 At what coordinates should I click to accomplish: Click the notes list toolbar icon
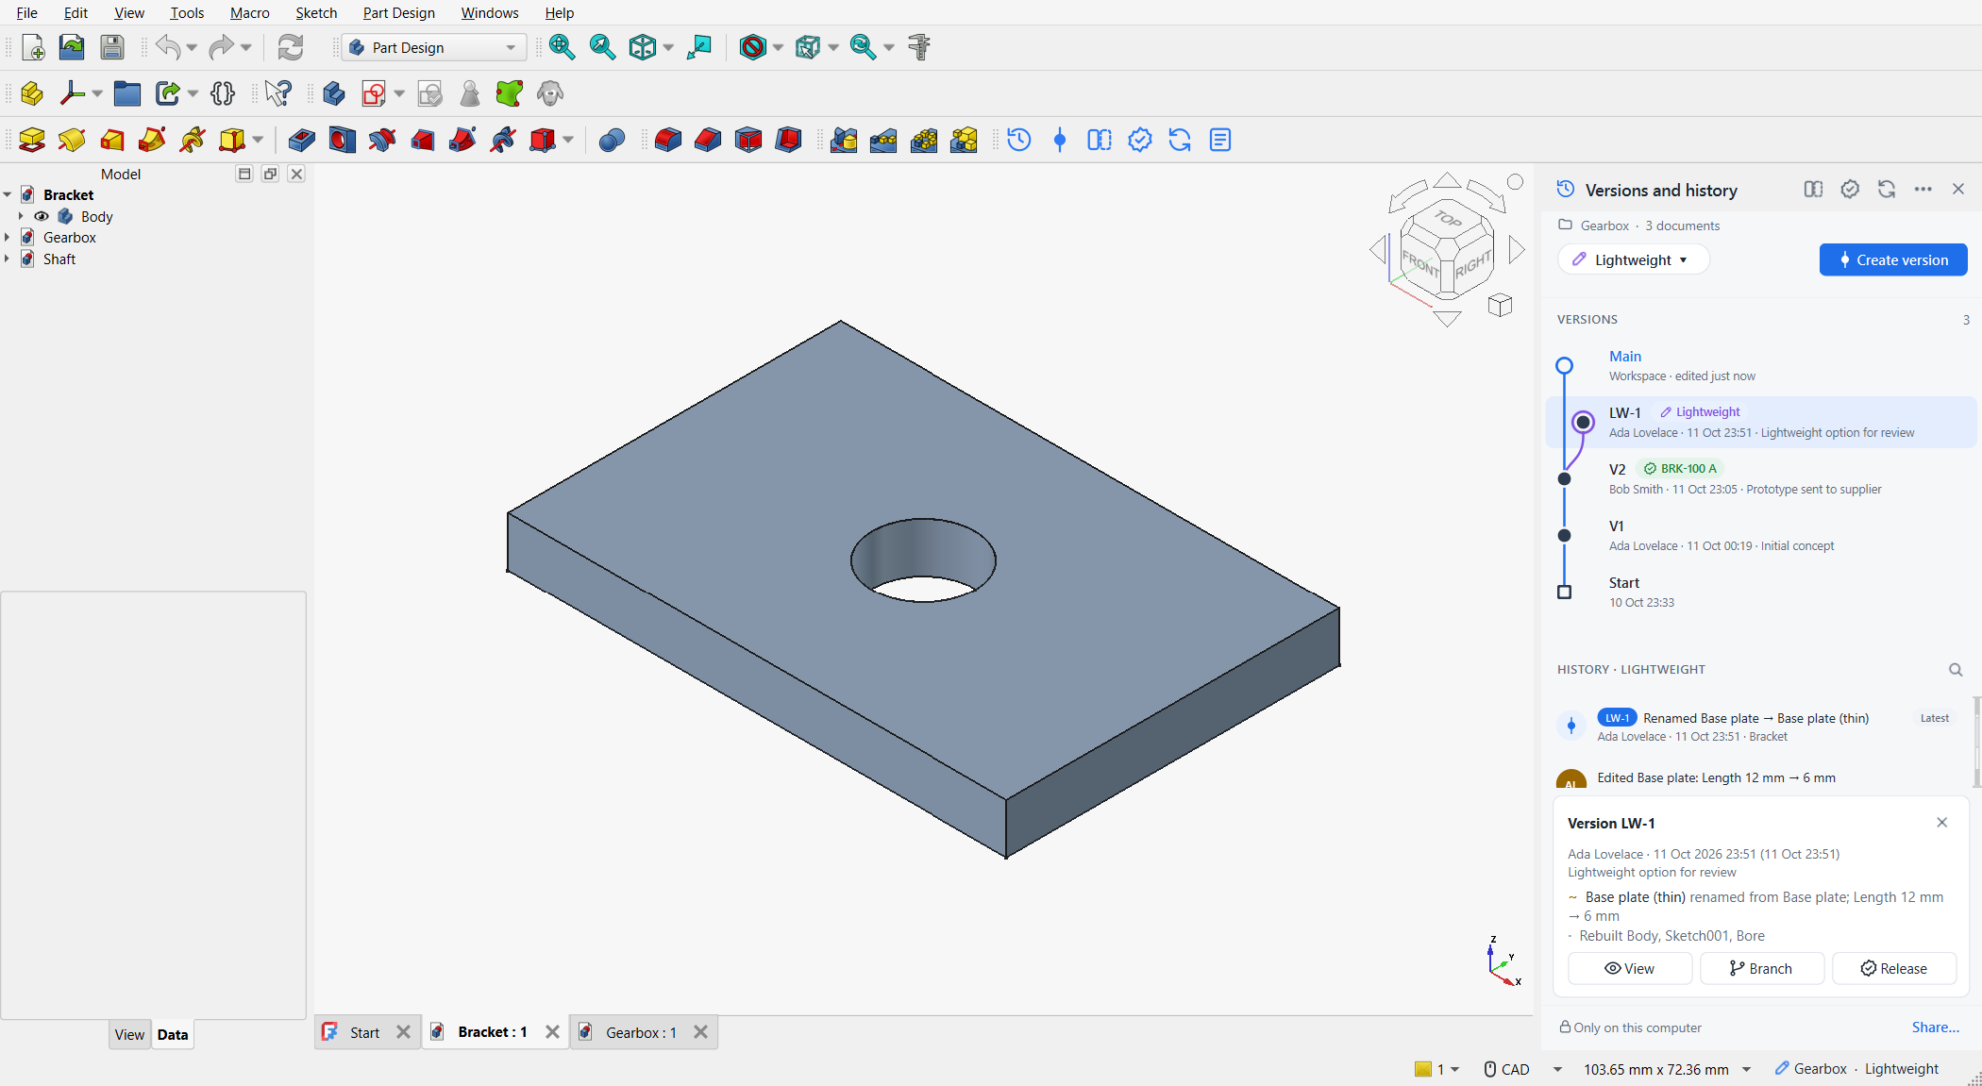[x=1220, y=140]
